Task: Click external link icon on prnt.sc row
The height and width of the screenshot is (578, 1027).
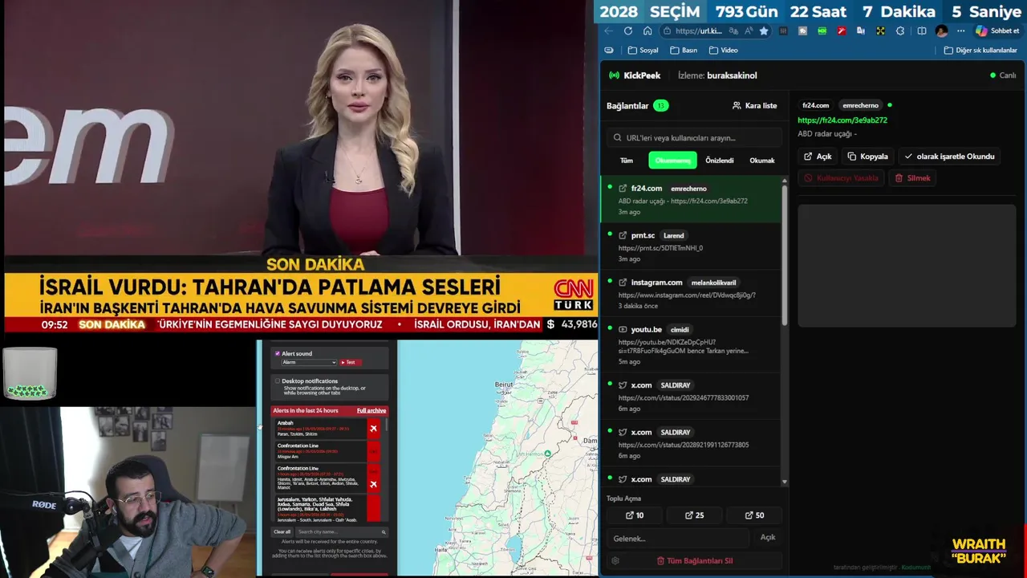Action: 623,235
